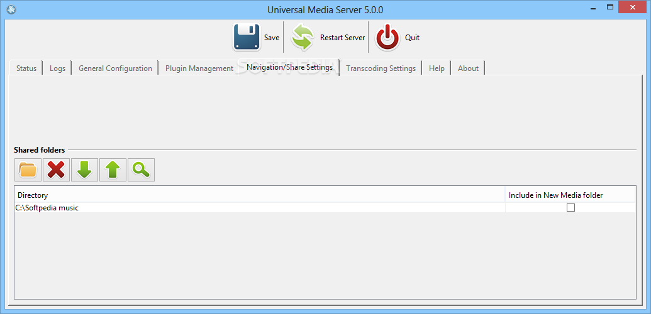Open the Status tab
651x314 pixels.
click(x=26, y=68)
